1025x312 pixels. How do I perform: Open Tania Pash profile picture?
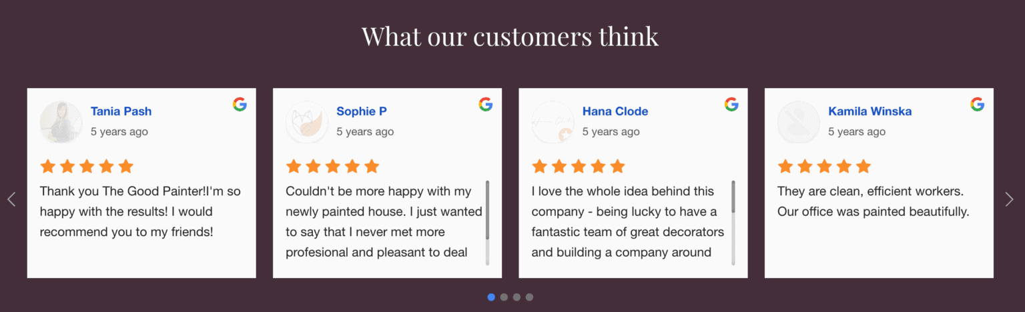click(x=61, y=122)
